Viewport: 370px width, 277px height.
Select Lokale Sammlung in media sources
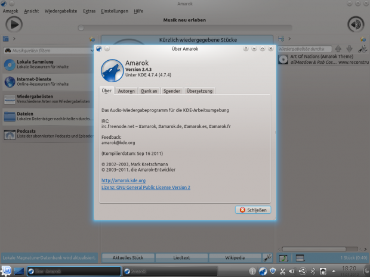coord(48,64)
